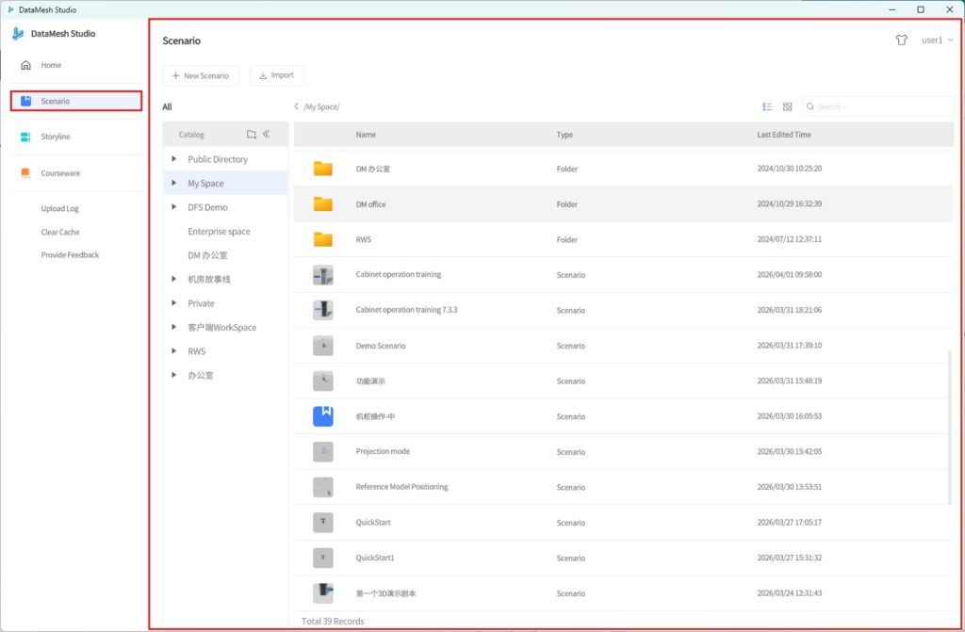Screen dimensions: 965x632
Task: Open the theme shirt icon
Action: point(902,41)
